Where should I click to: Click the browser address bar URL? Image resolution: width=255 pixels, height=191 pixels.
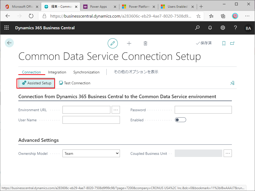pyautogui.click(x=121, y=16)
